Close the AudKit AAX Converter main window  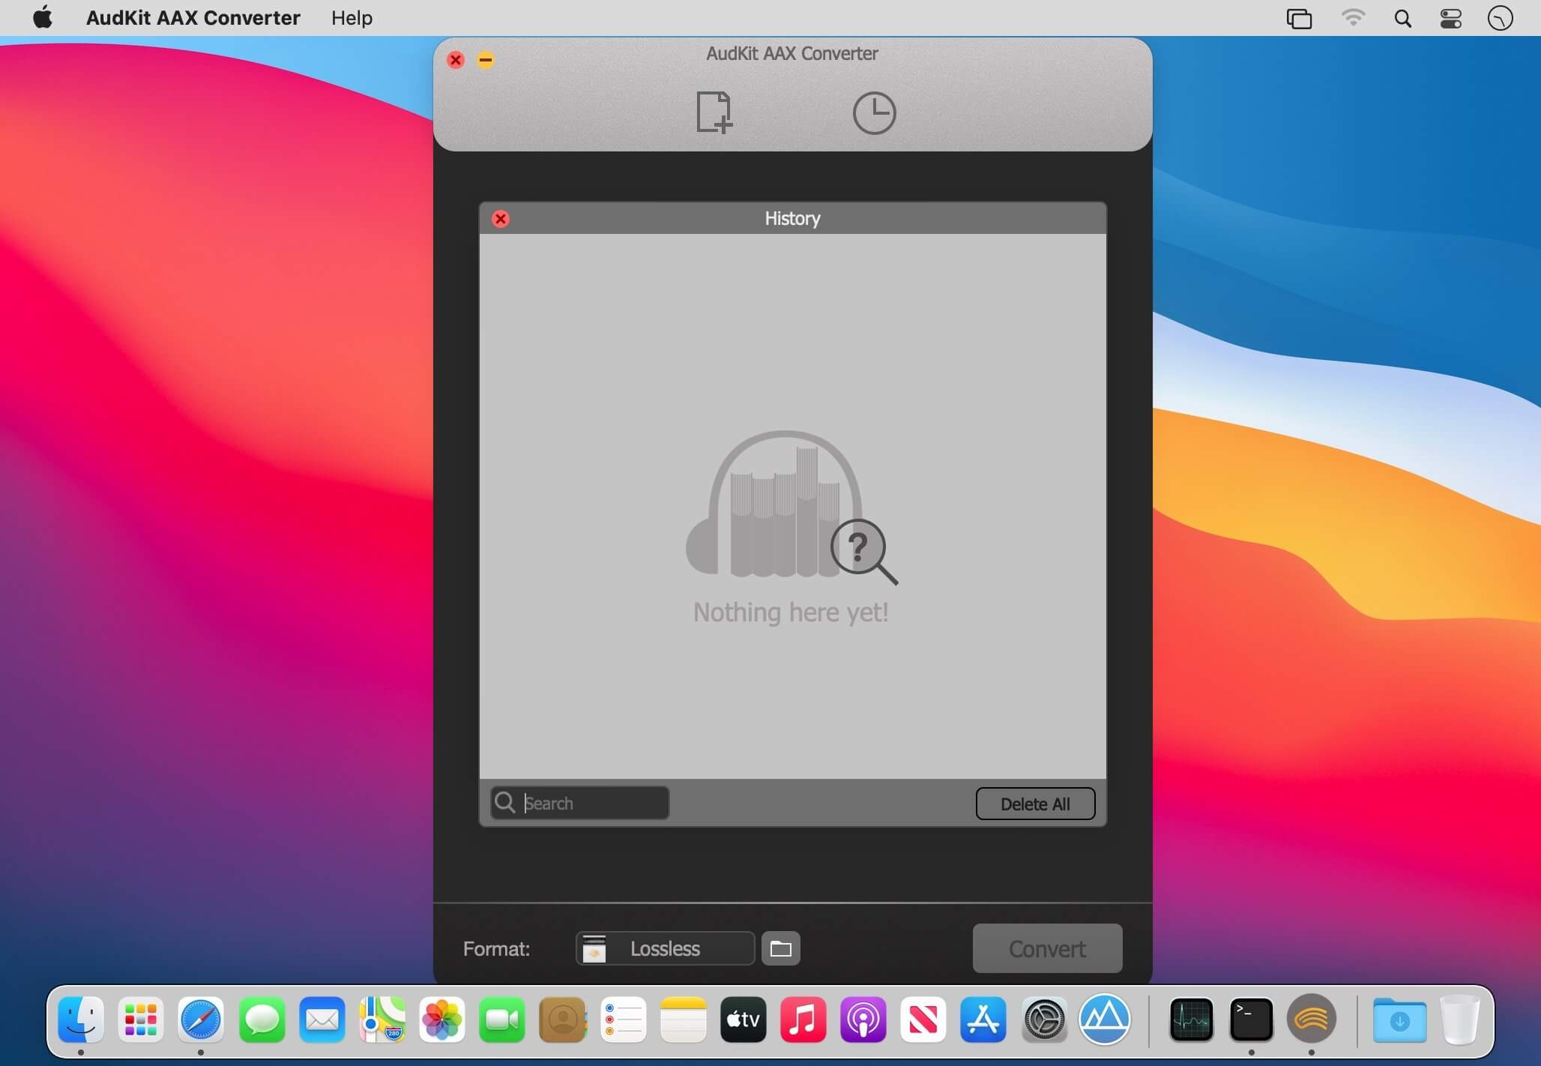coord(456,60)
